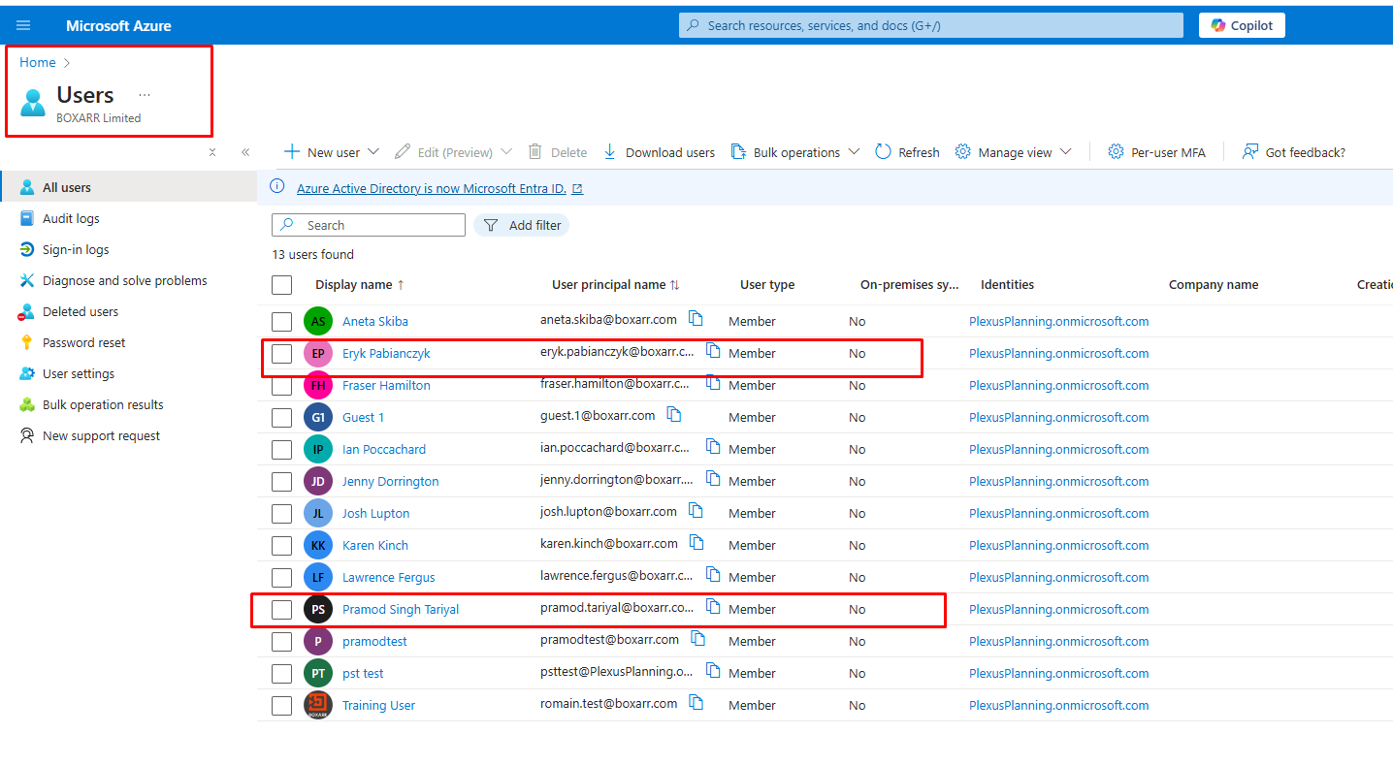This screenshot has height=766, width=1393.
Task: Click the global search resources field
Action: (931, 25)
